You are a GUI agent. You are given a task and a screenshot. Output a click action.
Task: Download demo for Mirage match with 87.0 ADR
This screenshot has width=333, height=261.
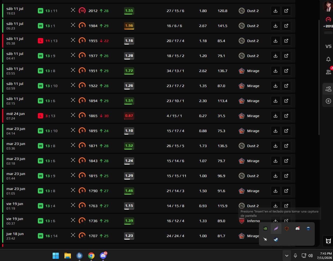pyautogui.click(x=276, y=86)
